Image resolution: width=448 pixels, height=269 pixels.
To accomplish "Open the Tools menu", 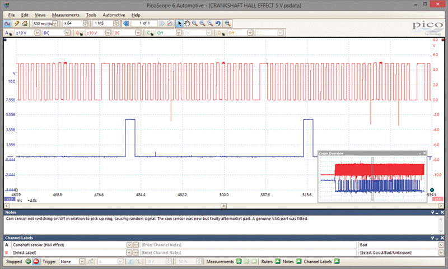I will (91, 15).
